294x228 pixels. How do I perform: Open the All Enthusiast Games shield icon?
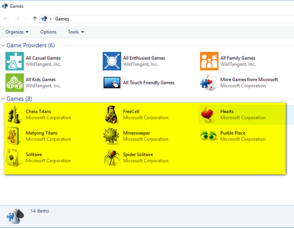[x=112, y=61]
